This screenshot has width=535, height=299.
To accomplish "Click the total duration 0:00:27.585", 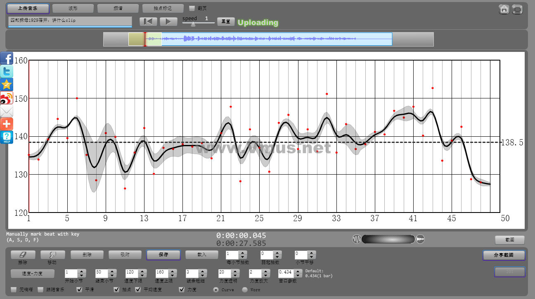I will [241, 243].
